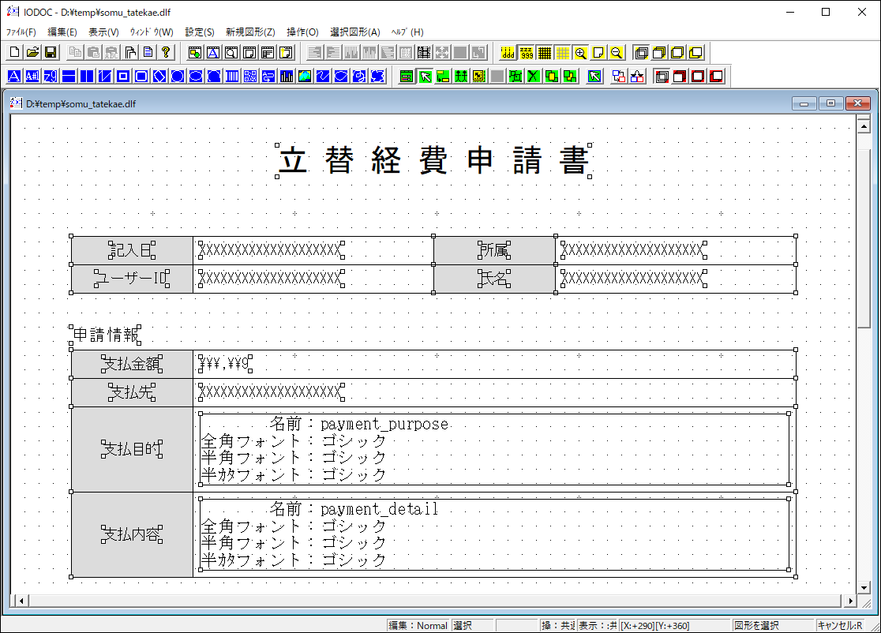Click the vertical scrollbar up arrow
The width and height of the screenshot is (881, 633).
coord(864,125)
